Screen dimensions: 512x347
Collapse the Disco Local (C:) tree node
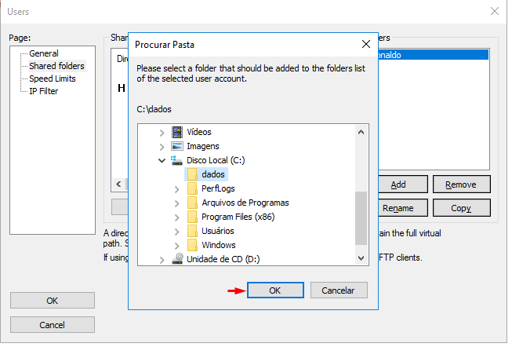click(162, 160)
